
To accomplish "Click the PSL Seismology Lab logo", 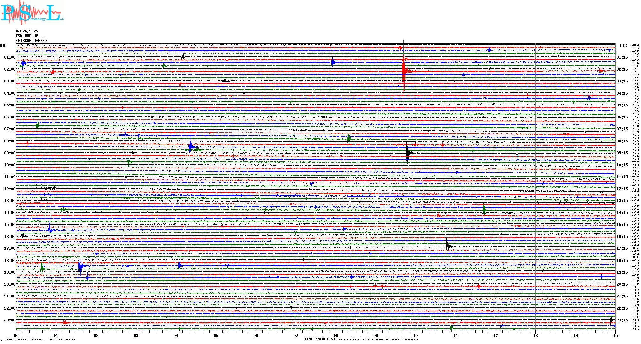I will click(32, 13).
